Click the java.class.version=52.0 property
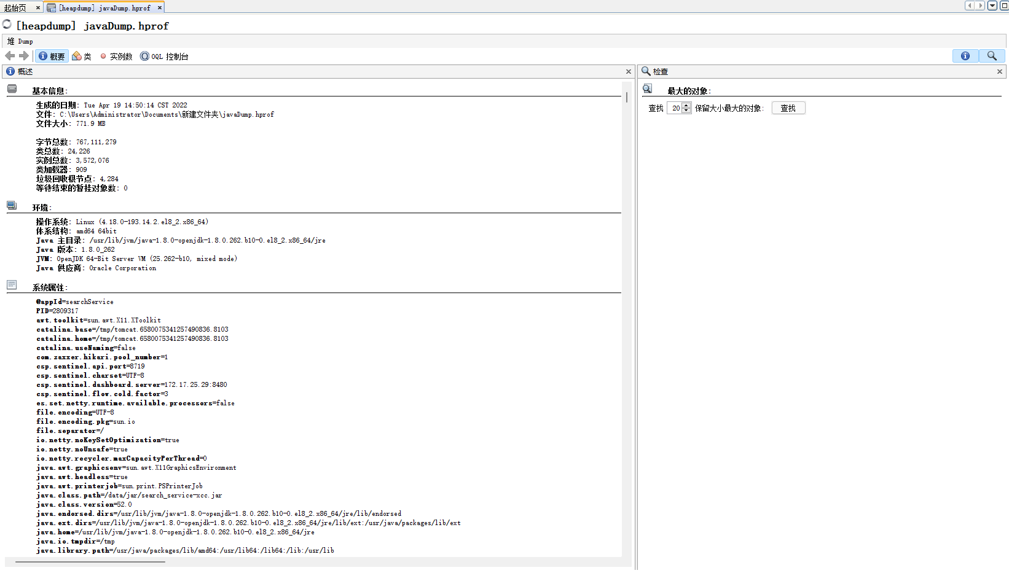Image resolution: width=1009 pixels, height=573 pixels. tap(84, 504)
